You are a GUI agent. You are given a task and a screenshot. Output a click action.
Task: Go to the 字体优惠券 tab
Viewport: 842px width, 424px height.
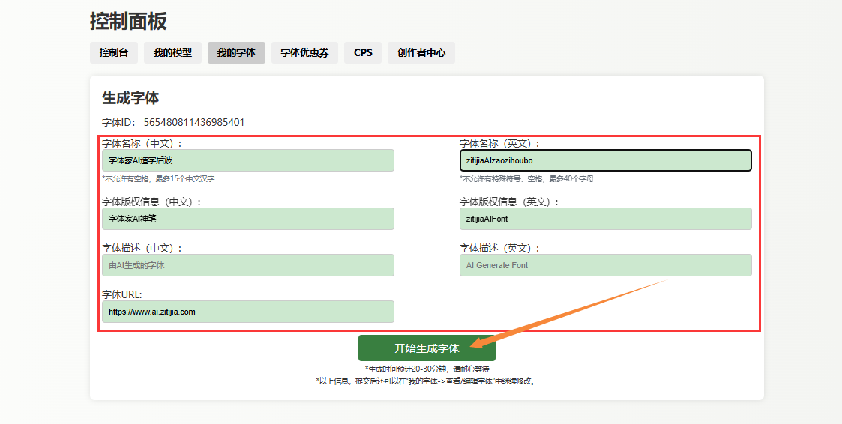(304, 52)
